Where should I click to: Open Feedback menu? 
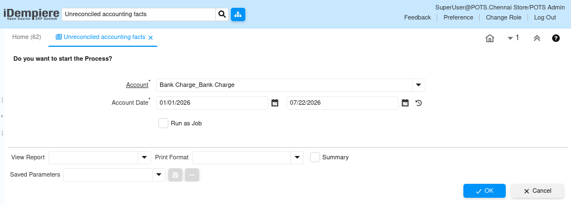click(417, 17)
